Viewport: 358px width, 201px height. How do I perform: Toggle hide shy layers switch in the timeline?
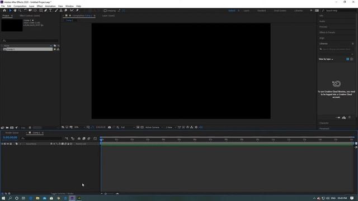pyautogui.click(x=79, y=138)
